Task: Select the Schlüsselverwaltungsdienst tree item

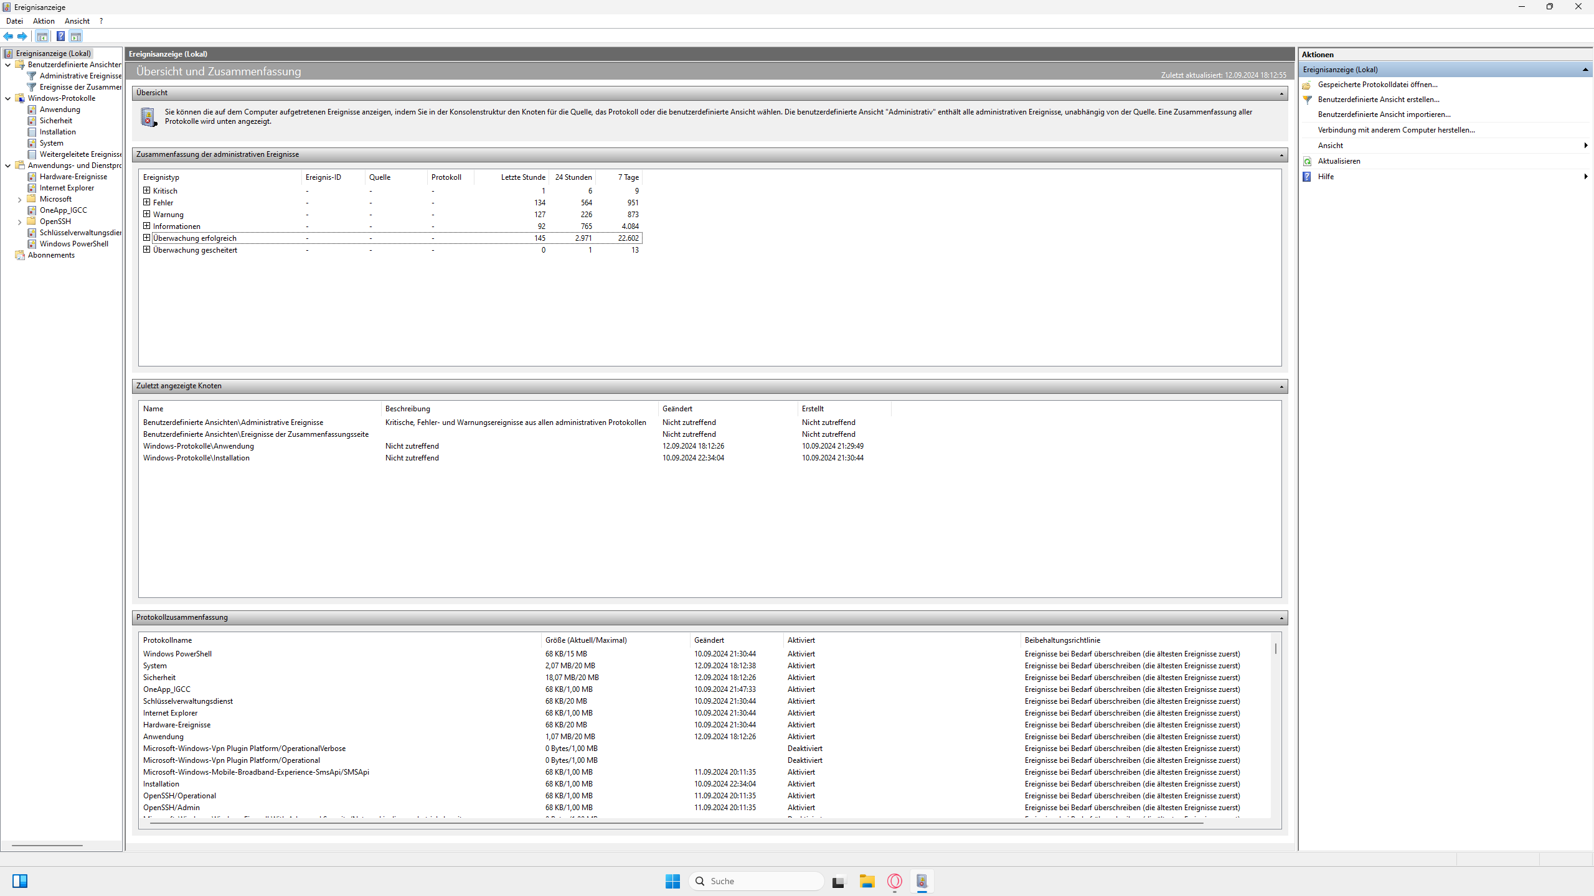Action: [80, 233]
